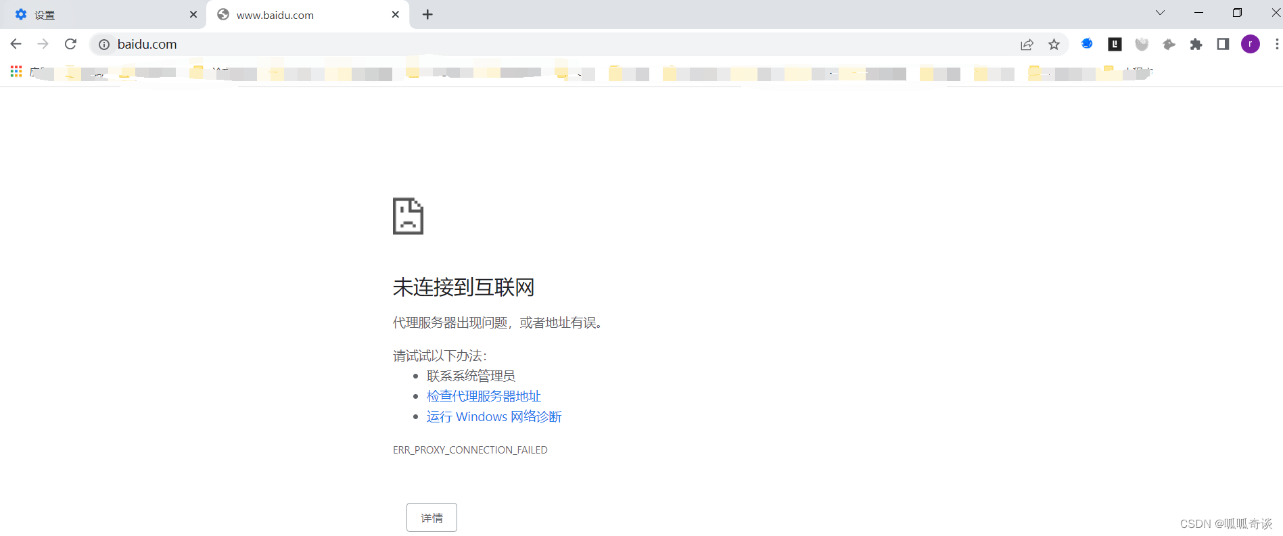The width and height of the screenshot is (1283, 536).
Task: Open a new tab with plus button
Action: [427, 14]
